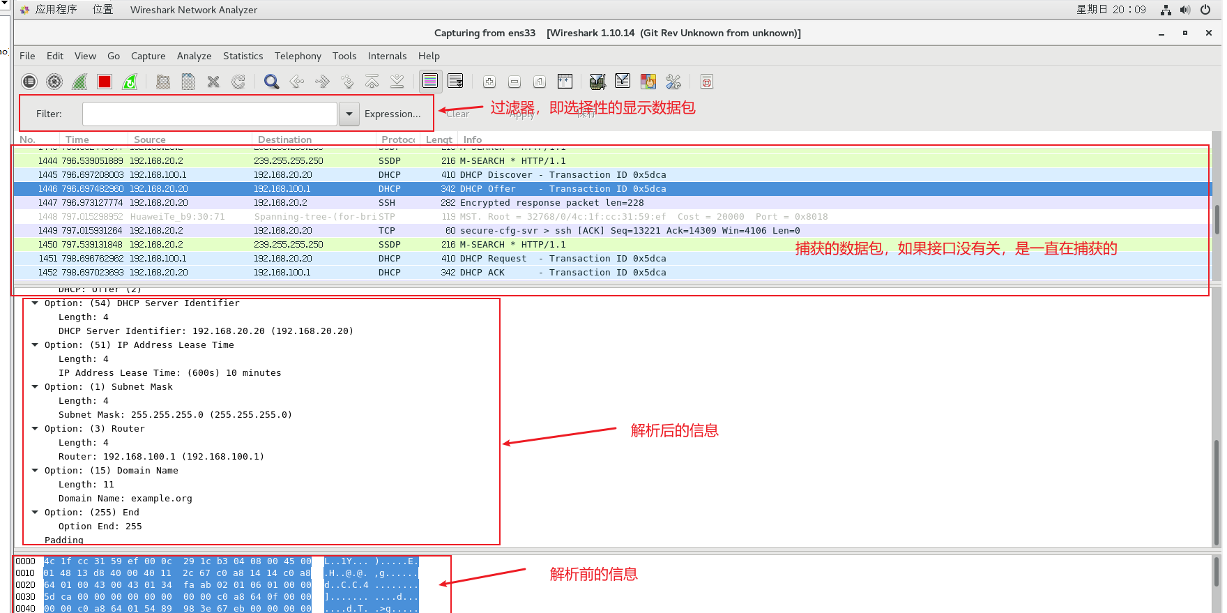Stop the running capture (red square)
This screenshot has width=1227, height=613.
click(x=105, y=82)
